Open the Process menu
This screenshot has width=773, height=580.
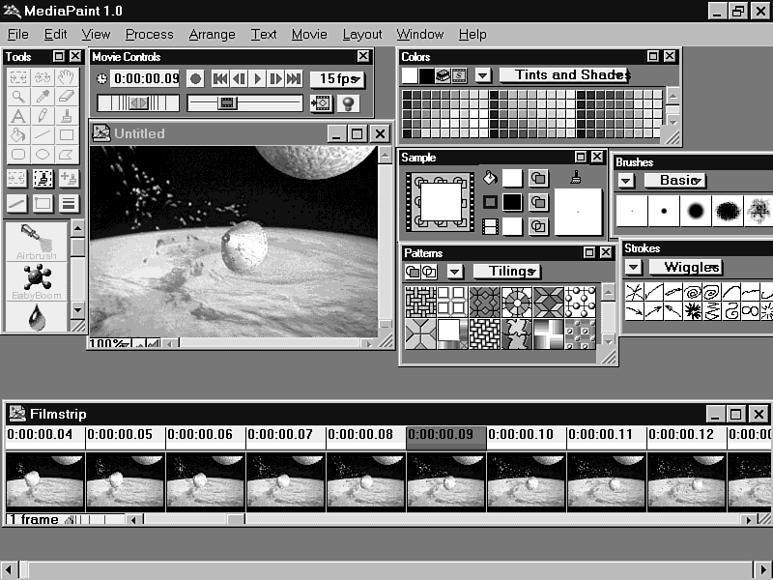pyautogui.click(x=149, y=34)
